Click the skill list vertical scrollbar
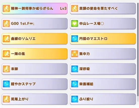The width and height of the screenshot is (139, 108). pyautogui.click(x=138, y=49)
